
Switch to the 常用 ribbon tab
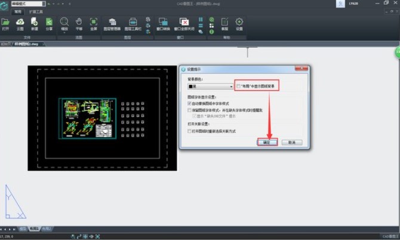point(17,12)
